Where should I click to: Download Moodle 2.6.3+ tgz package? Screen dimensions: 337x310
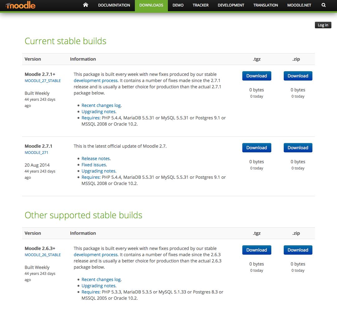(257, 250)
